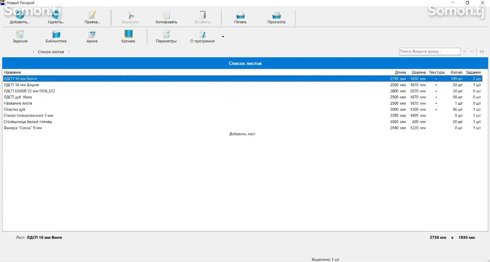Click the Правка edit pencil icon
Image resolution: width=490 pixels, height=262 pixels.
click(x=92, y=15)
